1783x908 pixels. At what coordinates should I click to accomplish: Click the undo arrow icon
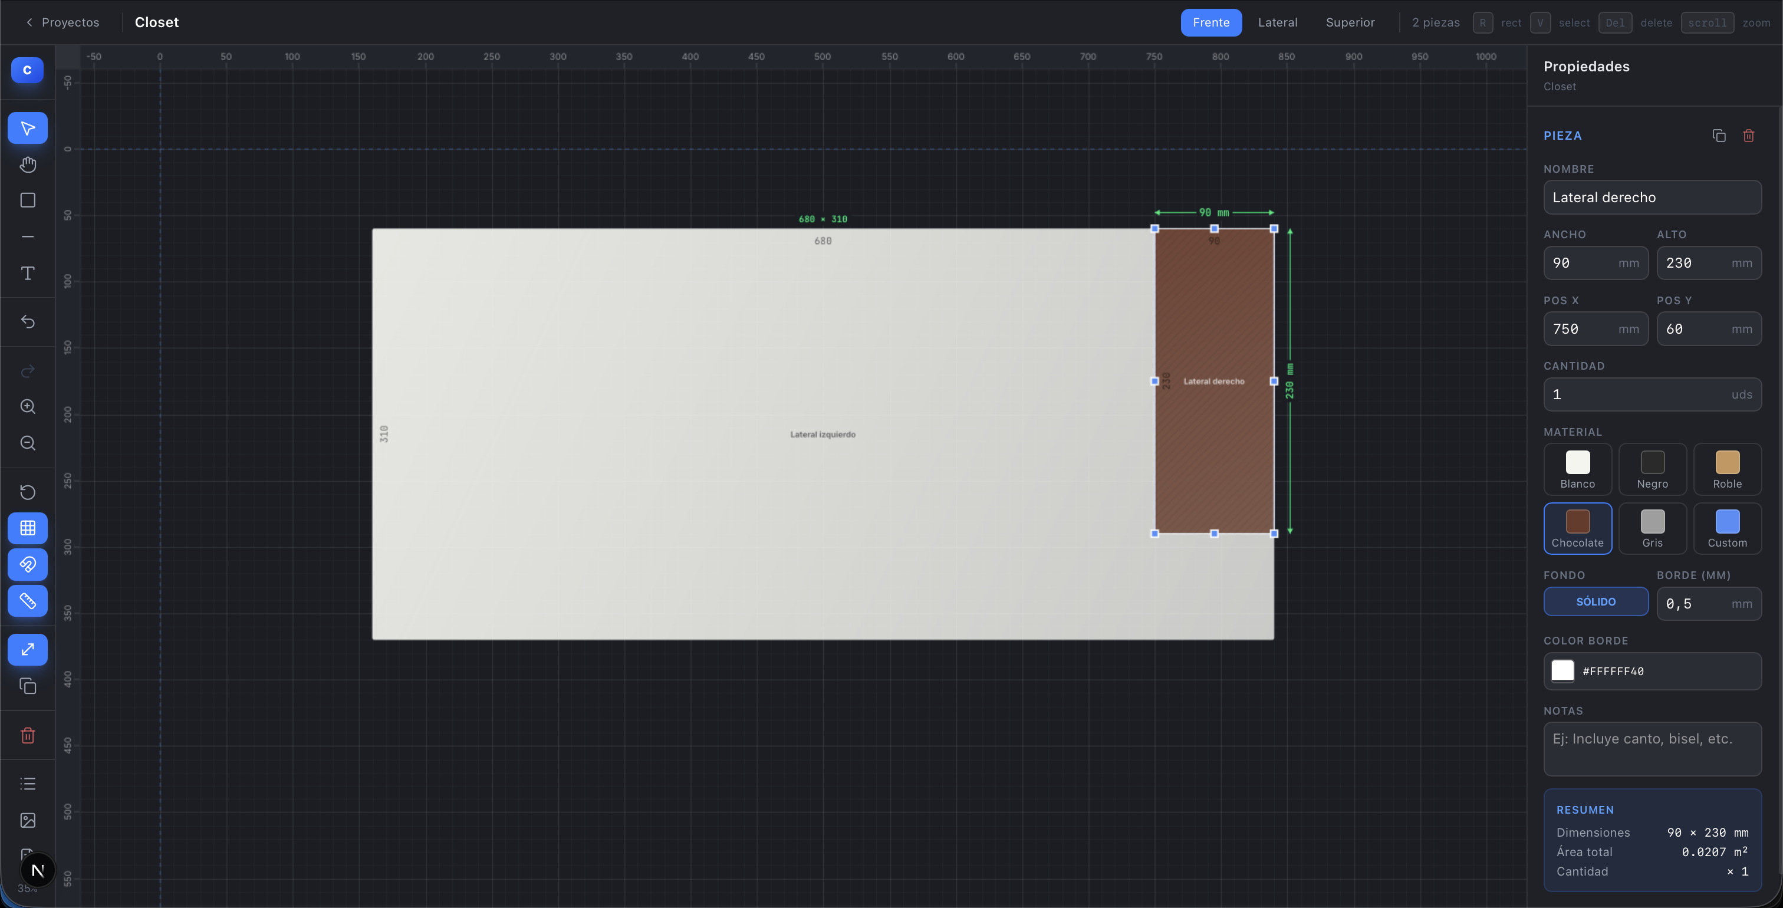click(28, 322)
